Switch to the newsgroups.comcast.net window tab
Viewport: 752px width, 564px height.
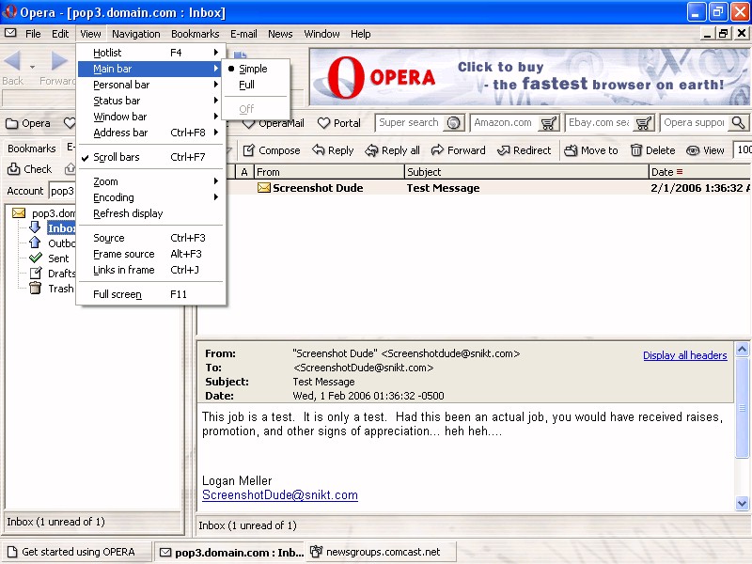[382, 552]
